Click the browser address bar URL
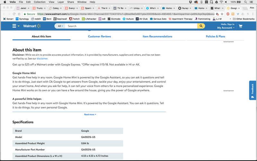257x161 pixels. pos(126,14)
